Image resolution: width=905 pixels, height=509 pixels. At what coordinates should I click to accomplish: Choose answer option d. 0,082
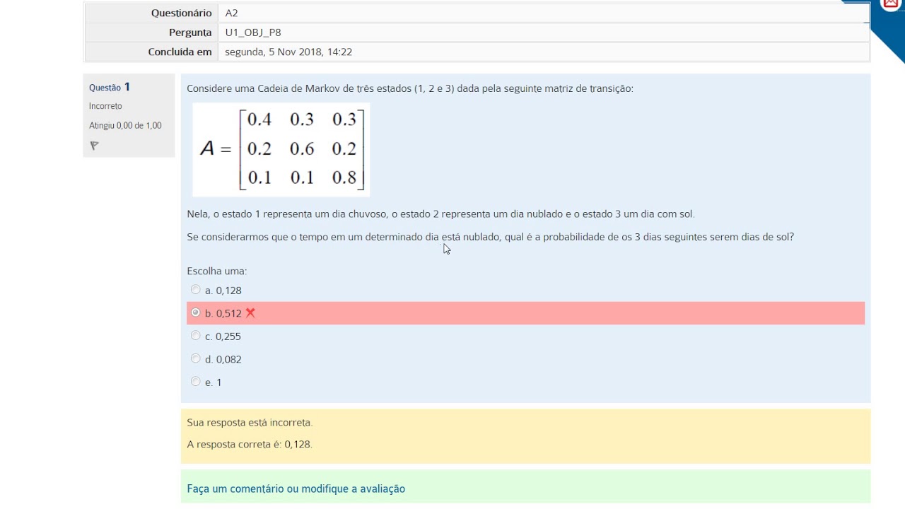click(196, 358)
